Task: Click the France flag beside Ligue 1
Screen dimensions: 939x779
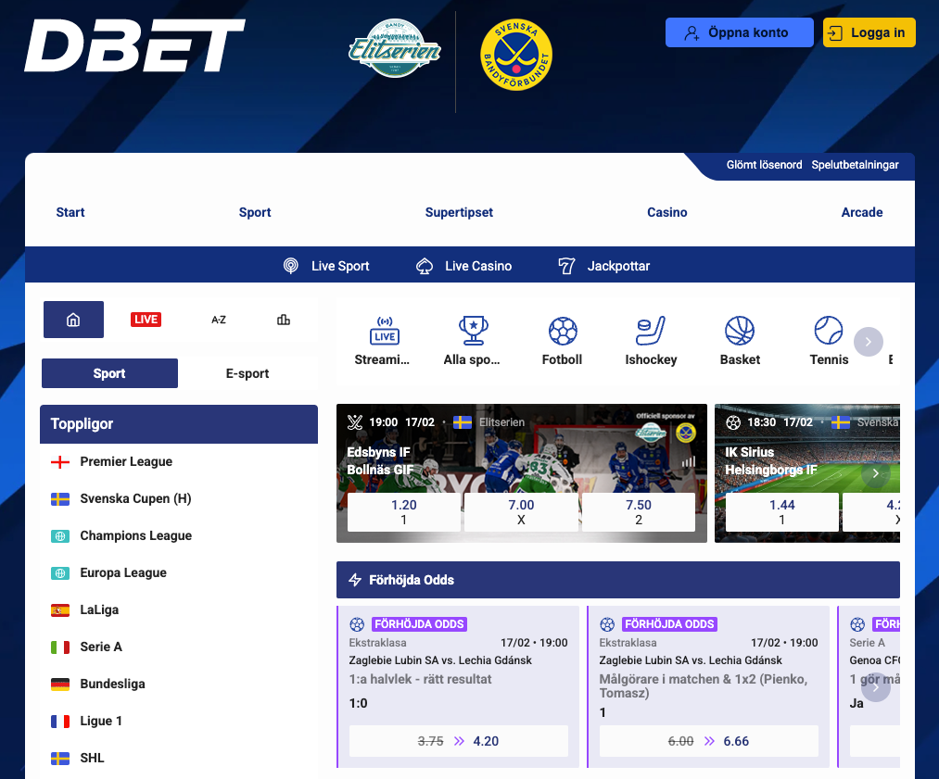Action: coord(60,722)
